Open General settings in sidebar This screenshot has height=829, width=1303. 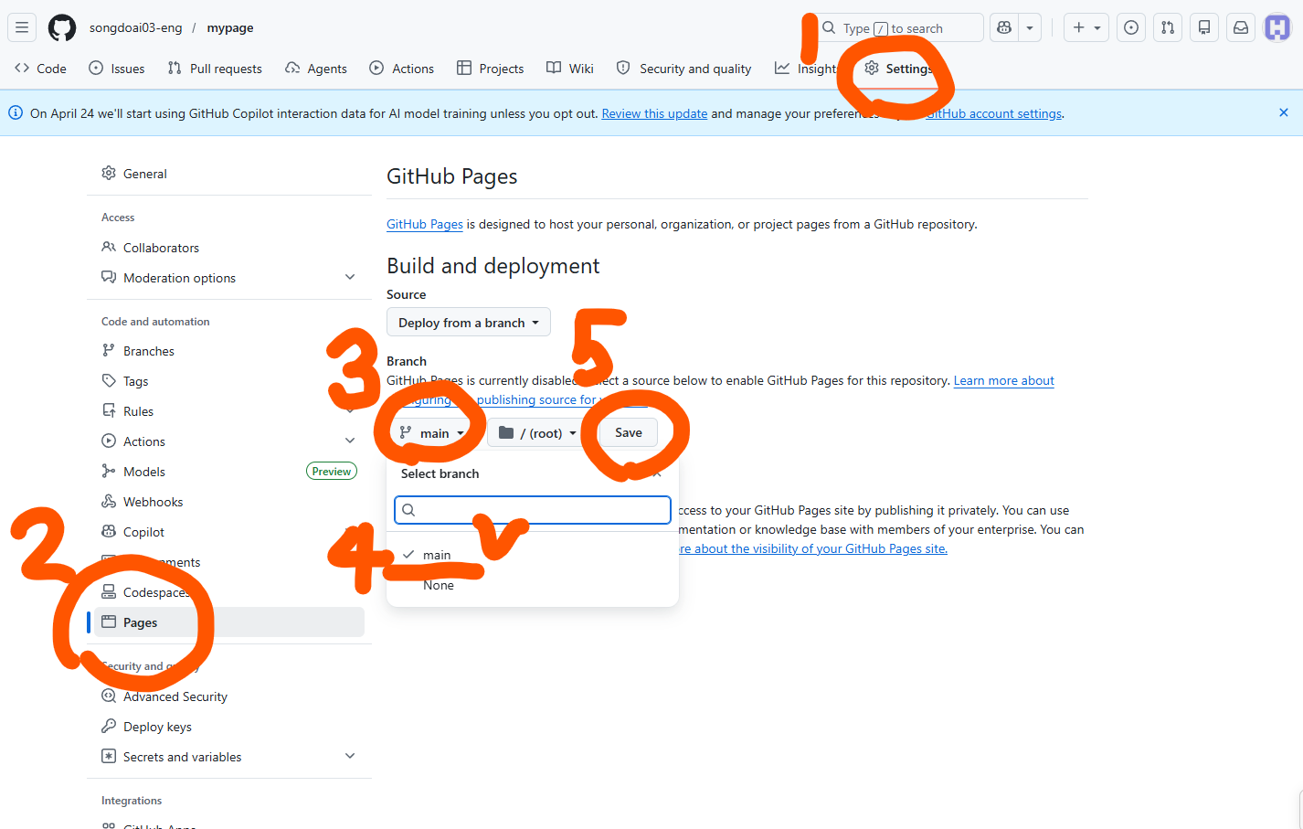pos(229,174)
